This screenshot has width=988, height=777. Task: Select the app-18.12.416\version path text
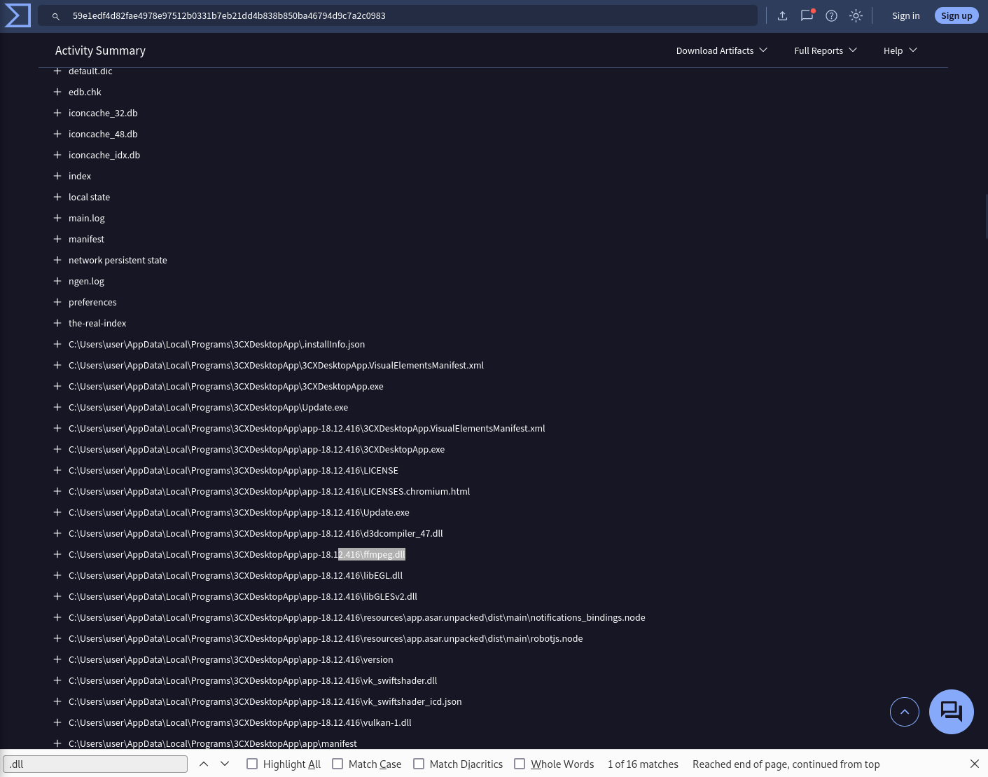pos(230,659)
